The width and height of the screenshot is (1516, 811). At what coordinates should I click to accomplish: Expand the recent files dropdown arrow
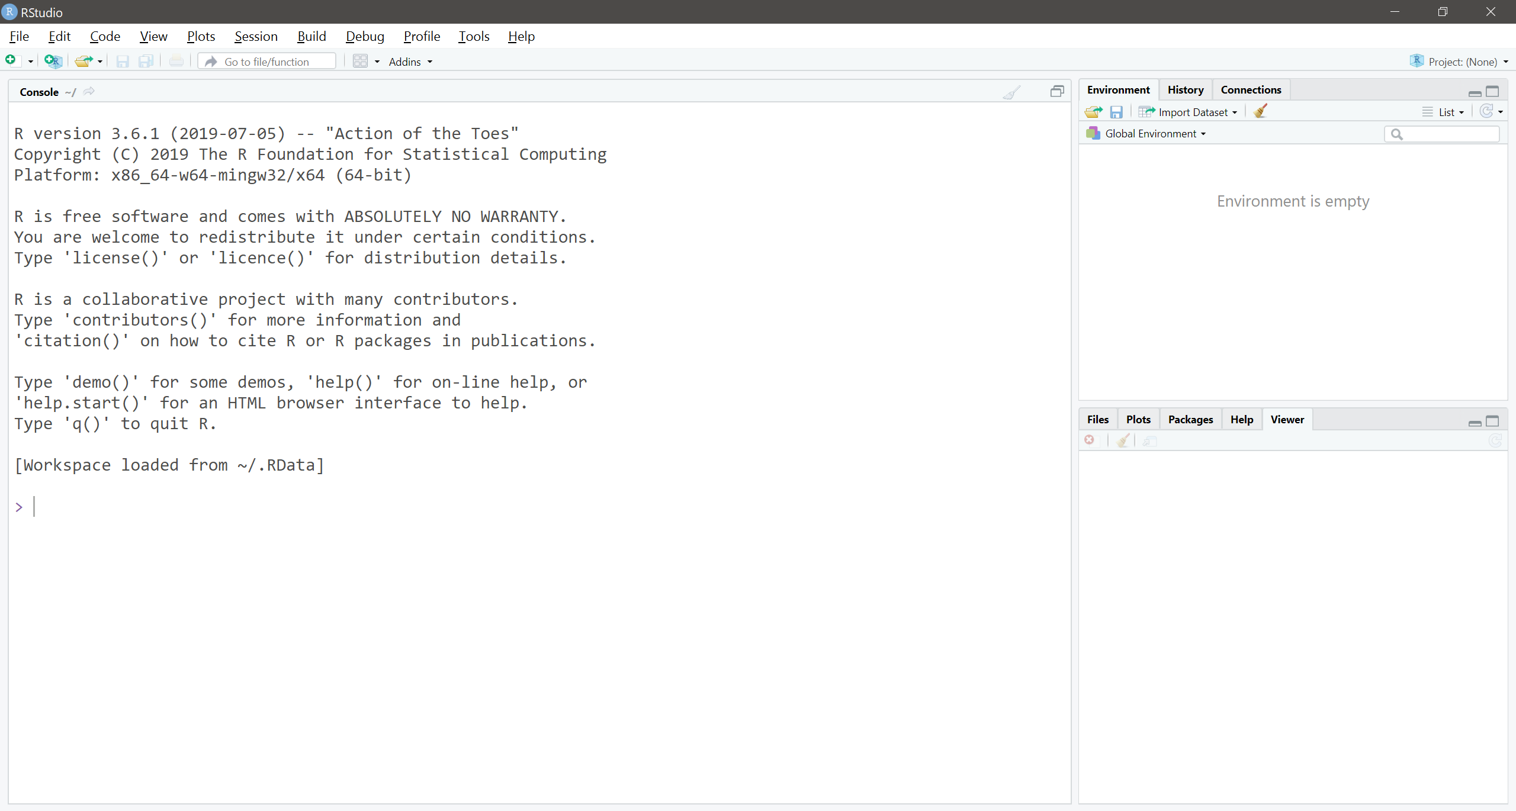pos(100,62)
